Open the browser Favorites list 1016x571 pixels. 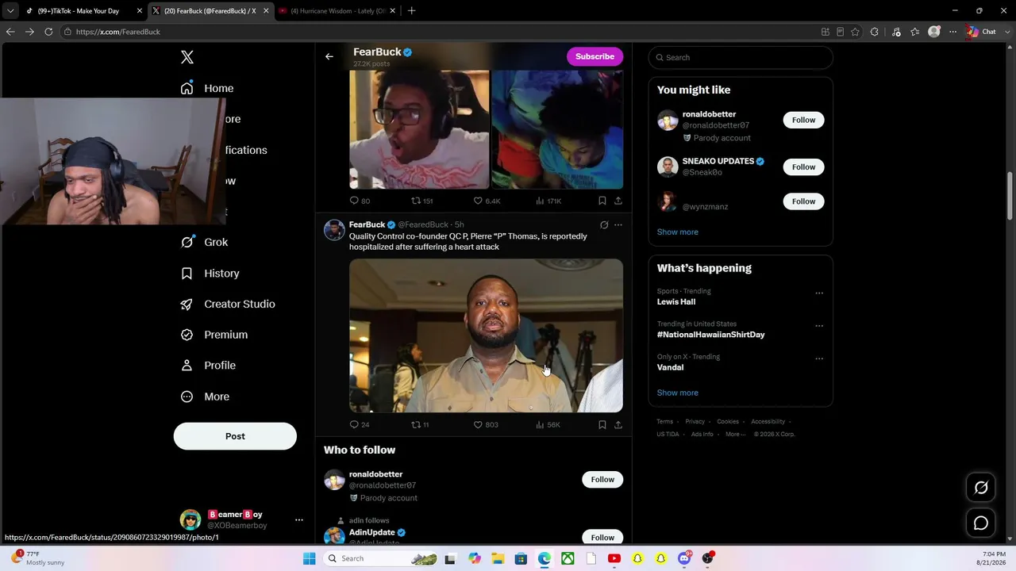(915, 32)
